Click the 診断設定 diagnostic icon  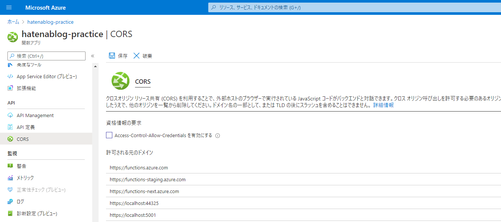click(x=10, y=213)
